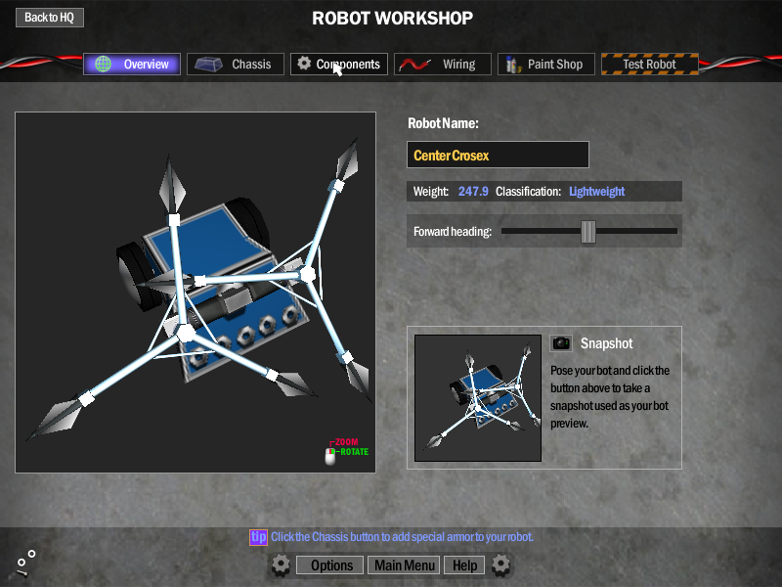This screenshot has width=782, height=587.
Task: Click the 3D robot view panel
Action: [195, 293]
